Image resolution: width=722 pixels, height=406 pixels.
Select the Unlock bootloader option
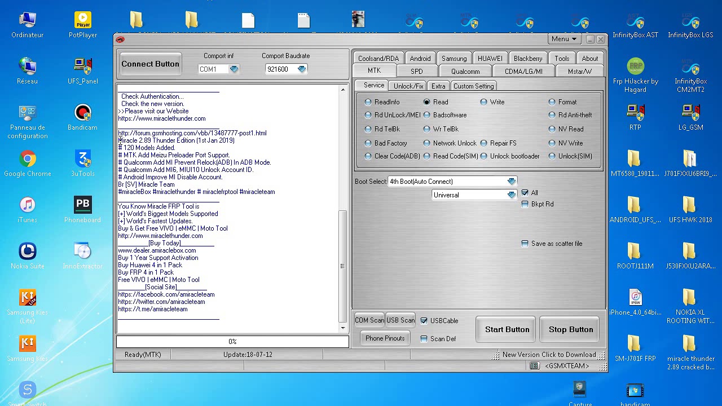point(510,156)
